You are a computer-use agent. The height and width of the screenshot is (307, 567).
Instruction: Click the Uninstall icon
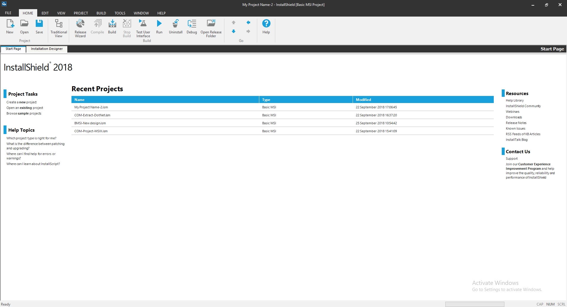point(176,27)
